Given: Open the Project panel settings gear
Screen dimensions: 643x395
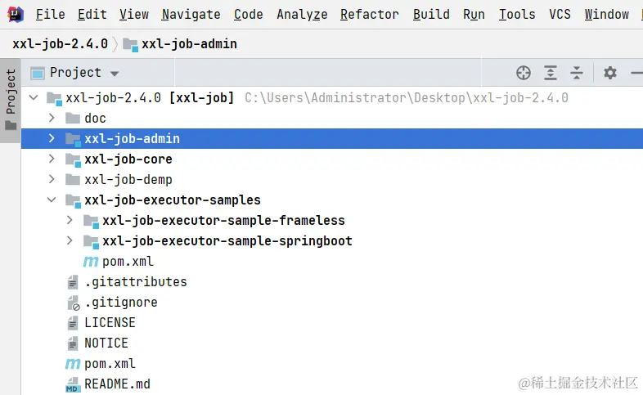Looking at the screenshot, I should pos(610,73).
